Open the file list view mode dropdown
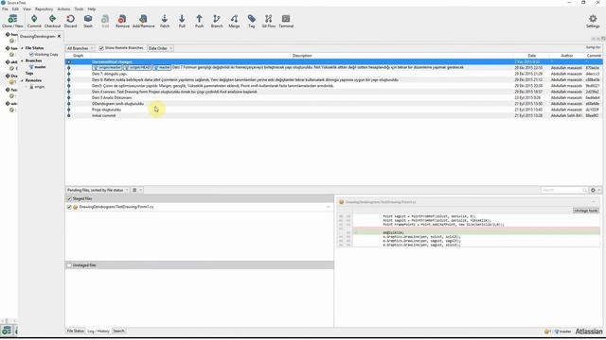606x340 pixels. (x=136, y=190)
